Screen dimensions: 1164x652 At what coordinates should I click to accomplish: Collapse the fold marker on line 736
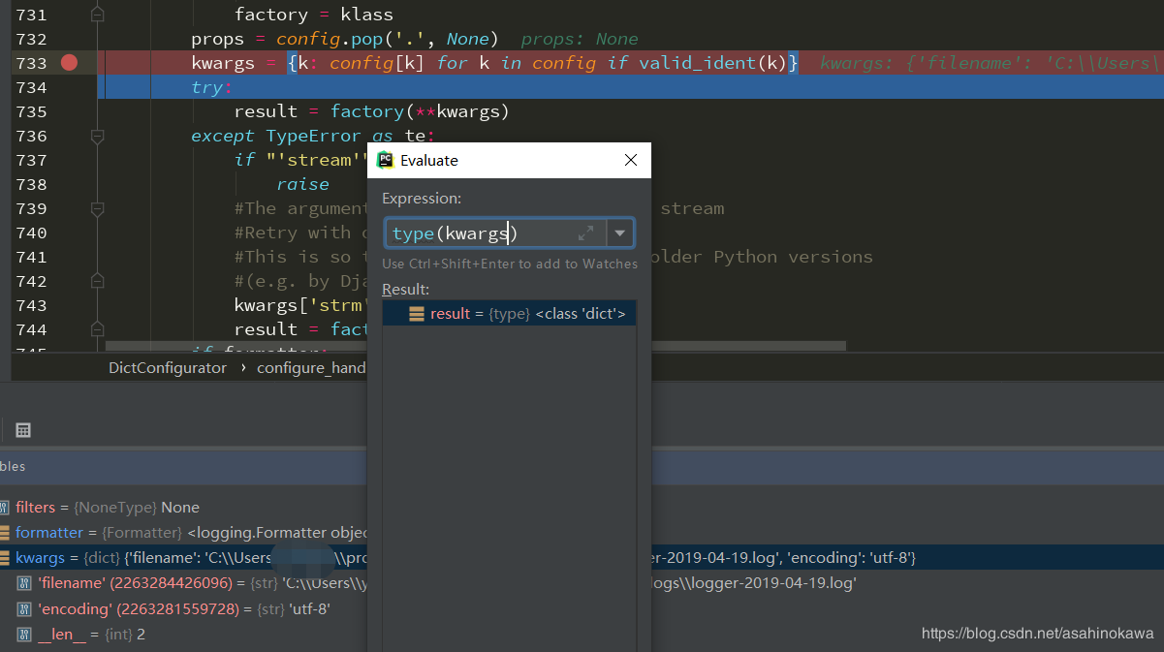coord(97,136)
